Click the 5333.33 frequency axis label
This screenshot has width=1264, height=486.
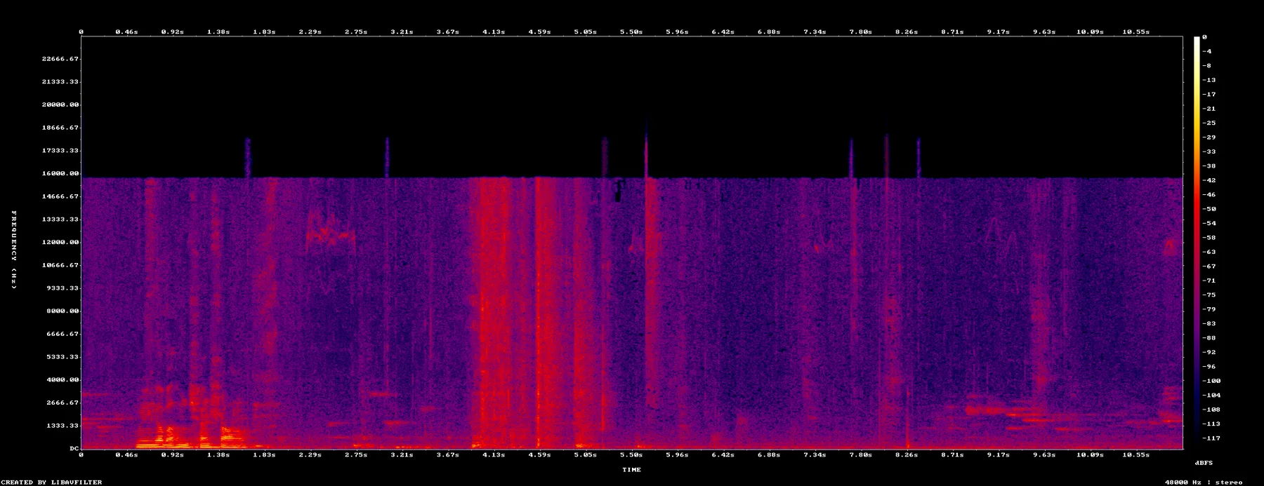point(62,357)
